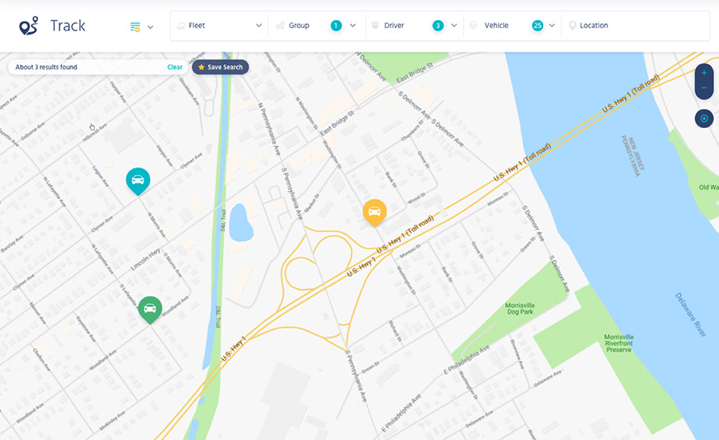Click the yellow car map marker
Viewport: 719px width, 440px height.
(x=375, y=212)
